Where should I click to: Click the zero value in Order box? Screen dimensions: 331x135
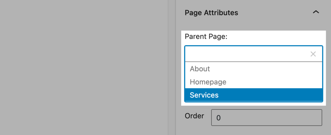(219, 118)
